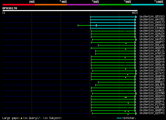The image size is (166, 120).
Task: Select the UniRef100_A7NT24 label
Action: pos(152,54)
